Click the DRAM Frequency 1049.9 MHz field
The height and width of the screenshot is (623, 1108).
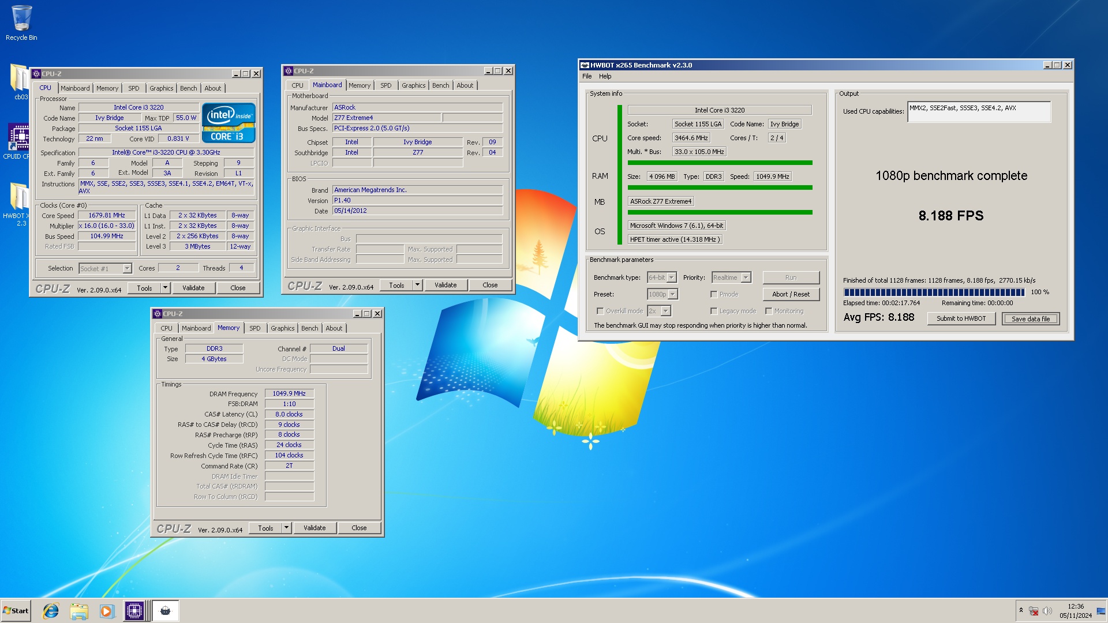point(289,393)
